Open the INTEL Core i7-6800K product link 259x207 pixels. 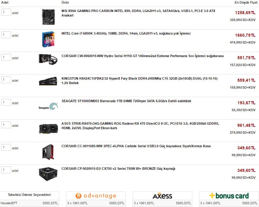[x=126, y=33]
